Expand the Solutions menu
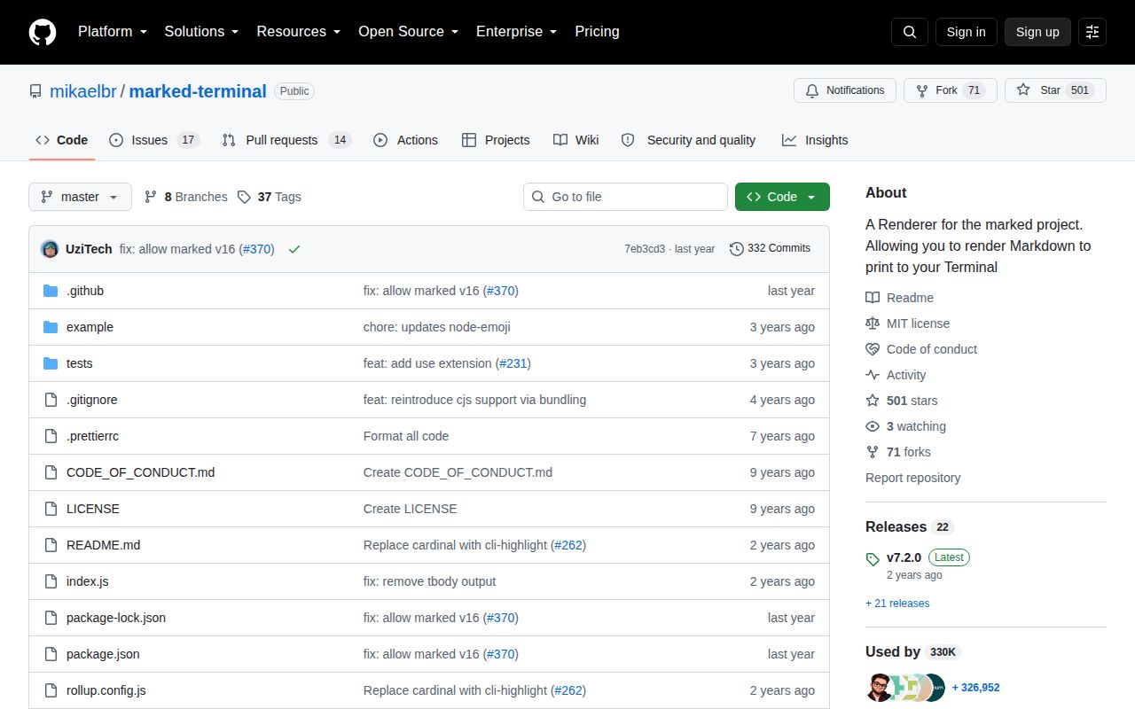Viewport: 1135px width, 709px height. point(202,32)
